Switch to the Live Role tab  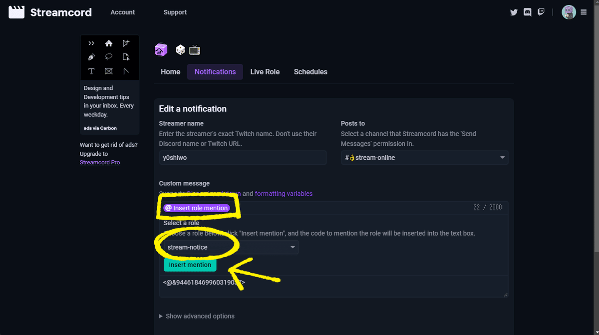point(265,71)
